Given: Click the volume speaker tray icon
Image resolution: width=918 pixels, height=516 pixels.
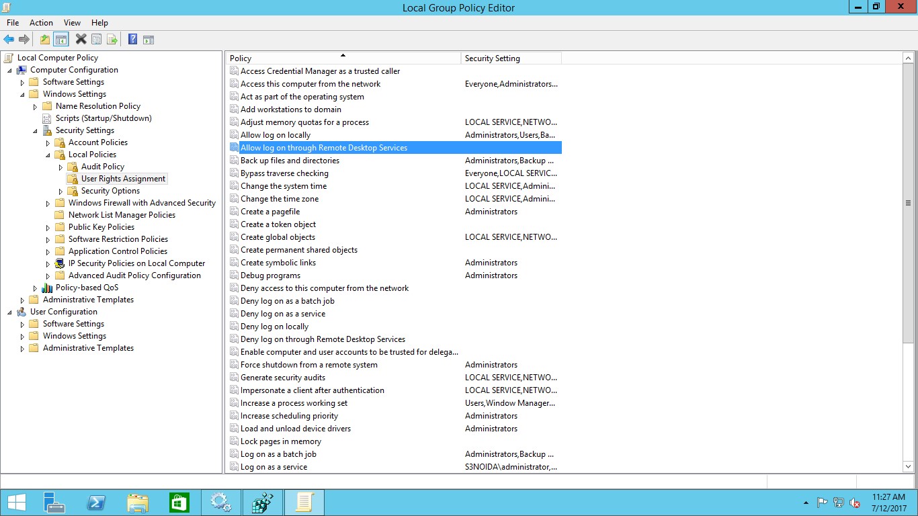Looking at the screenshot, I should pos(855,503).
